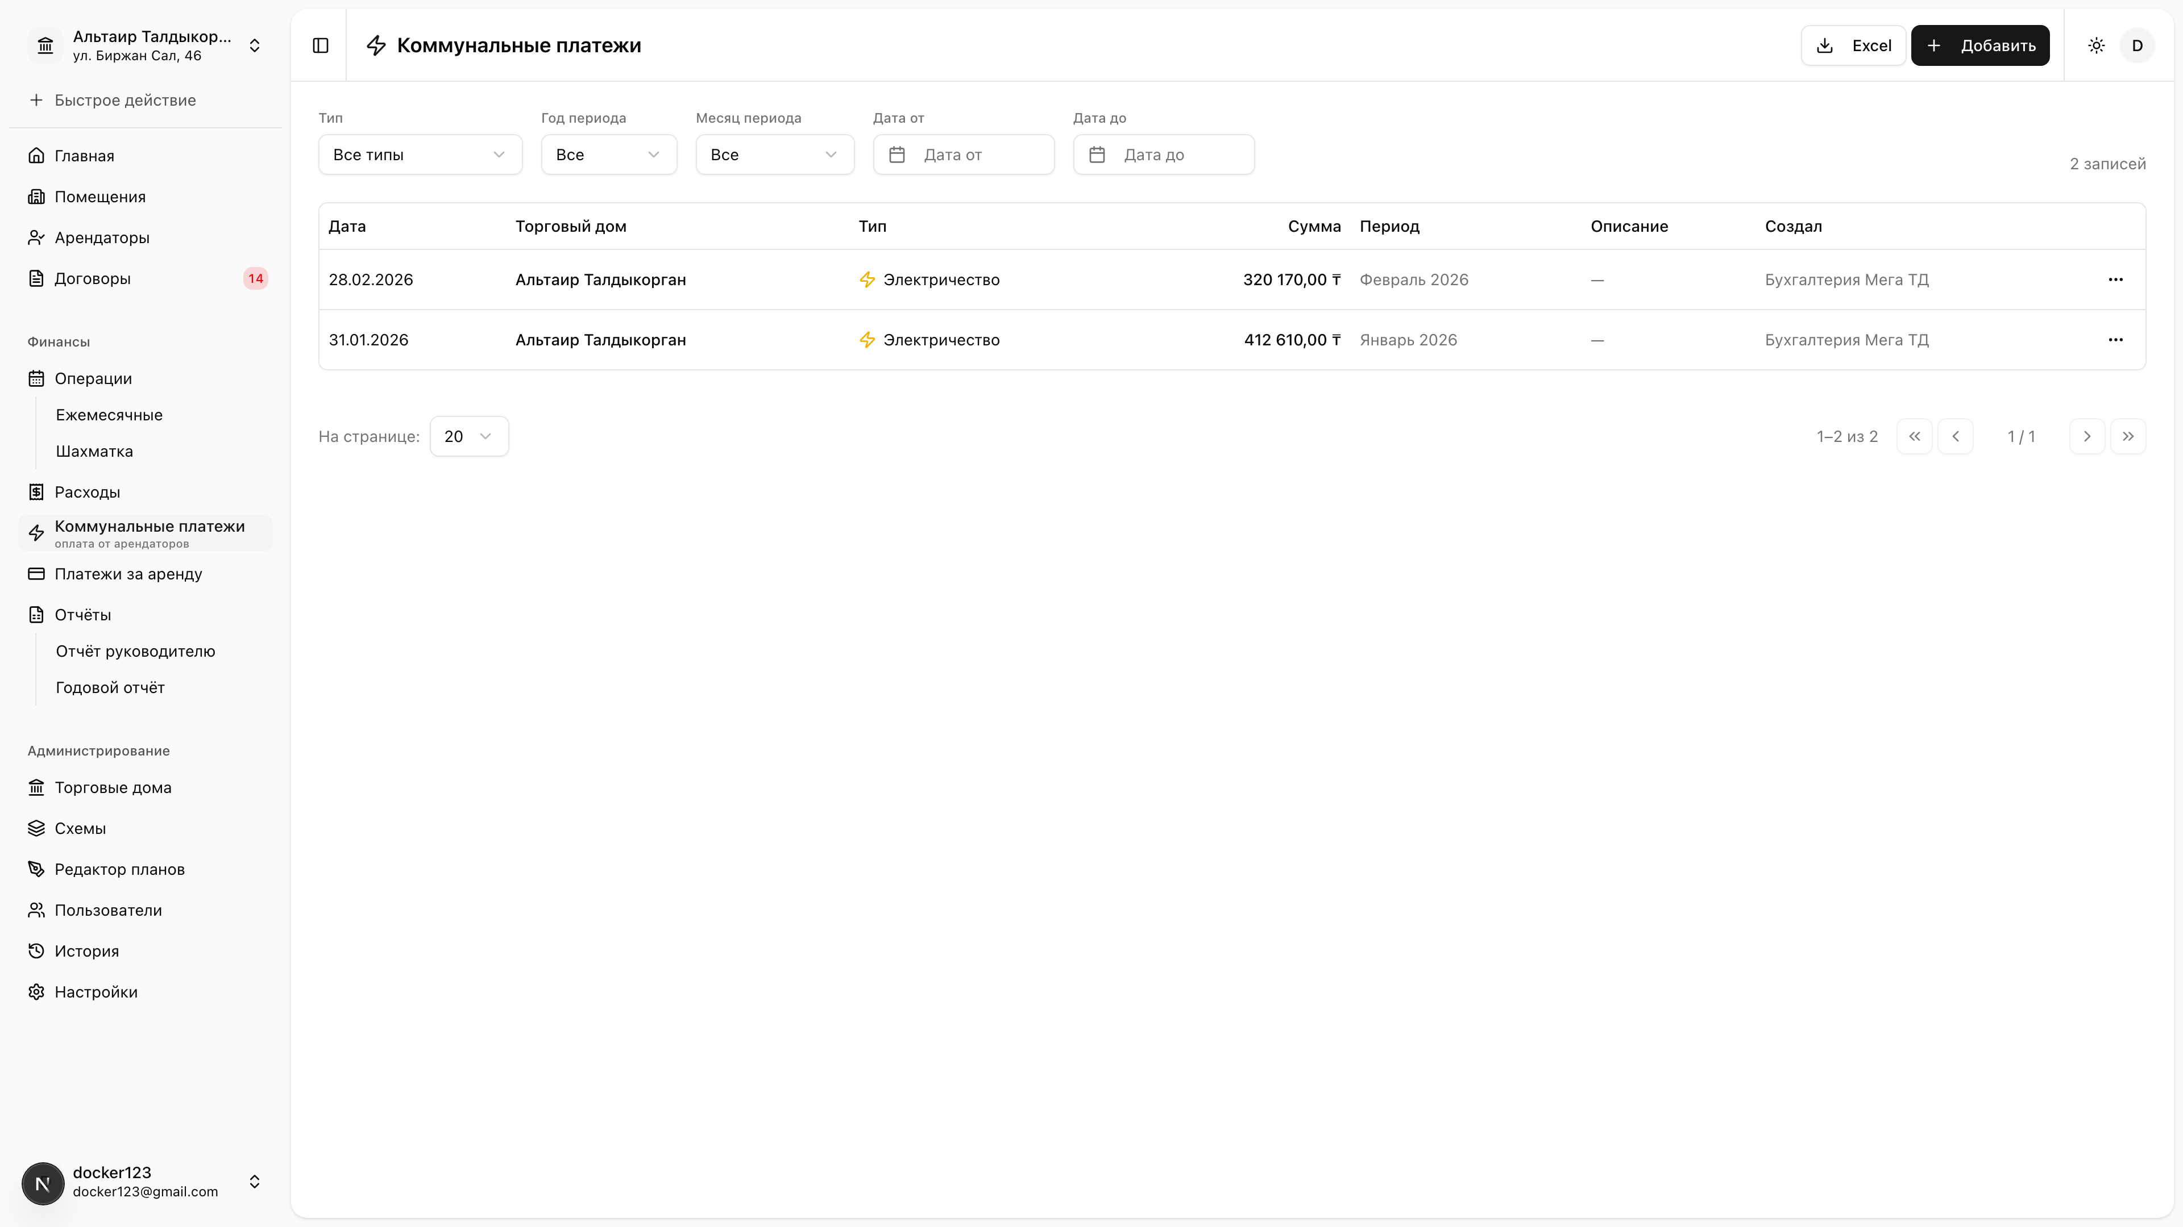Viewport: 2183px width, 1227px height.
Task: Go to Расходы
Action: coord(146,492)
